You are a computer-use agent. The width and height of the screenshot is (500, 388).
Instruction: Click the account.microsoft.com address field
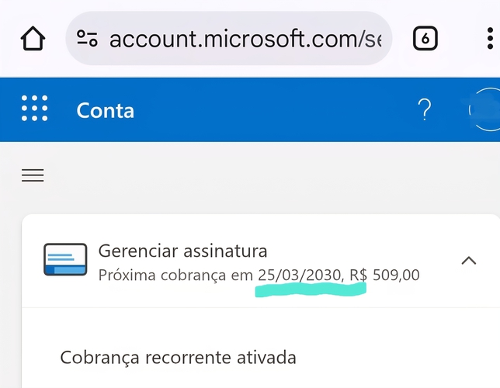245,39
